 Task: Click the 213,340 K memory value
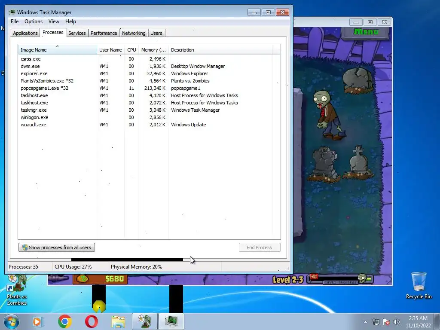(155, 88)
